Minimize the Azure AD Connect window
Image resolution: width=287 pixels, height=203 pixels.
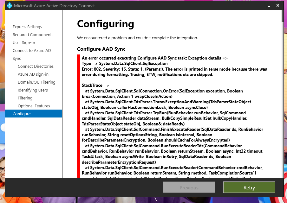pyautogui.click(x=268, y=5)
